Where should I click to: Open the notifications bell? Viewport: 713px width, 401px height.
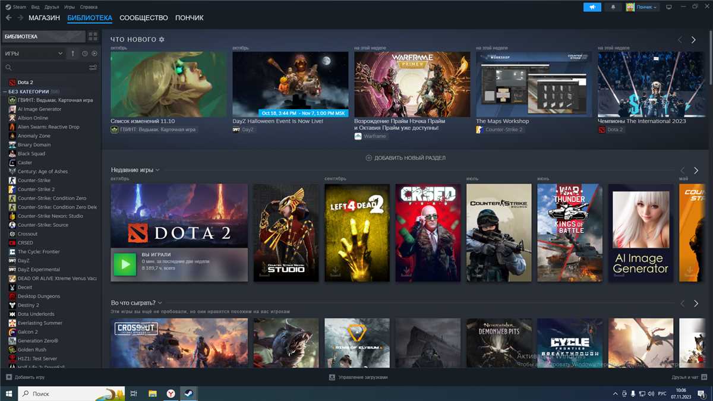[613, 7]
